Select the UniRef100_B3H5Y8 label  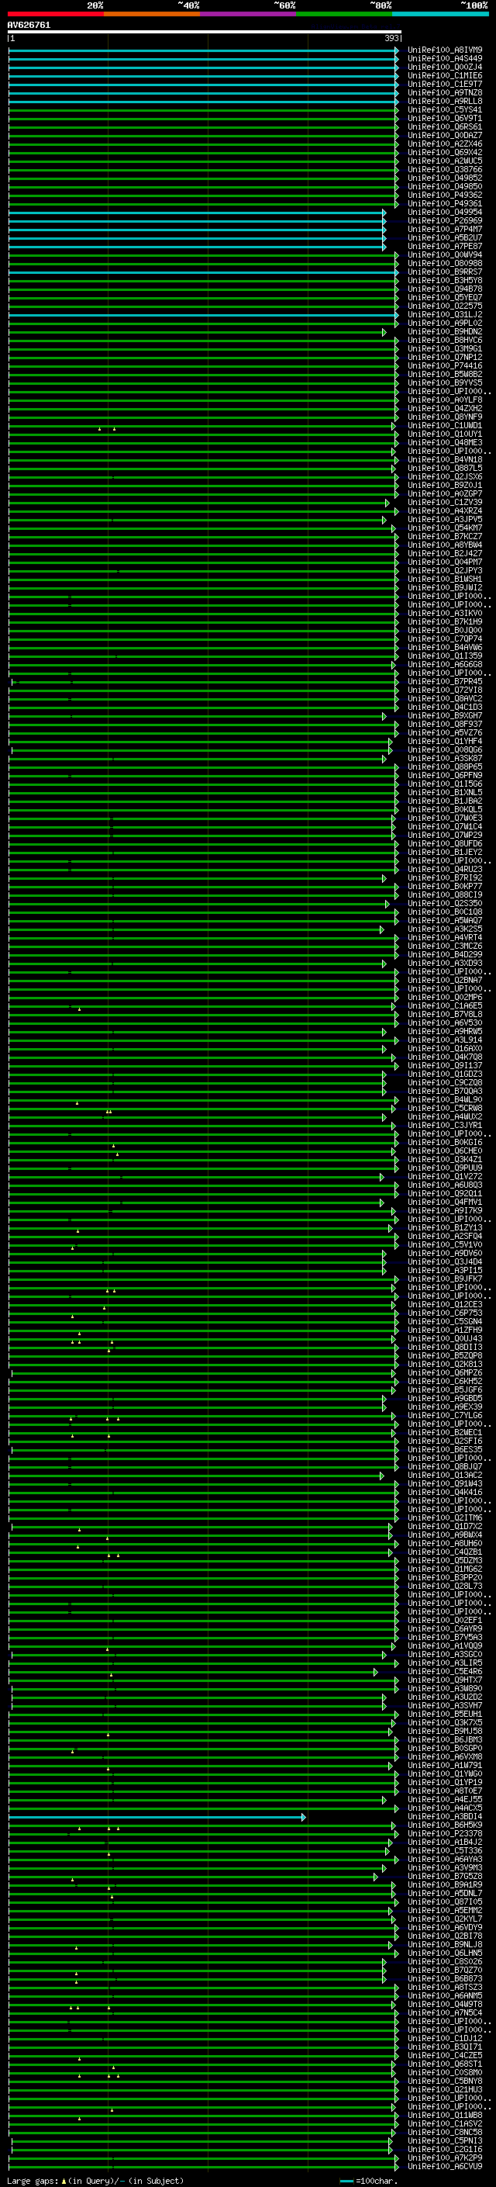[445, 280]
